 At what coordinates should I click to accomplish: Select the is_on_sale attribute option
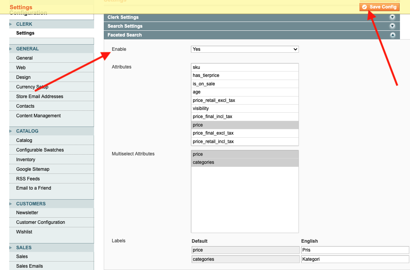click(x=245, y=84)
